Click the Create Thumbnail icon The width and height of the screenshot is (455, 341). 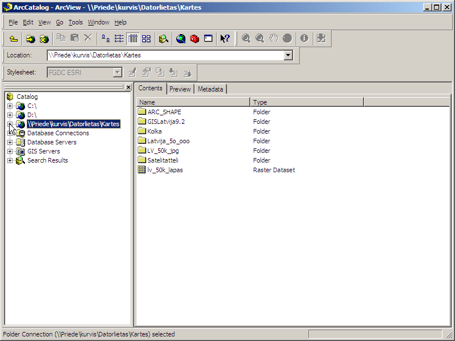pos(321,38)
